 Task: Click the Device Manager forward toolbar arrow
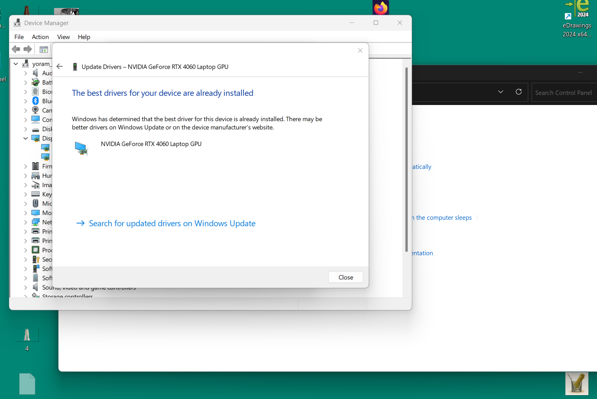(x=28, y=49)
